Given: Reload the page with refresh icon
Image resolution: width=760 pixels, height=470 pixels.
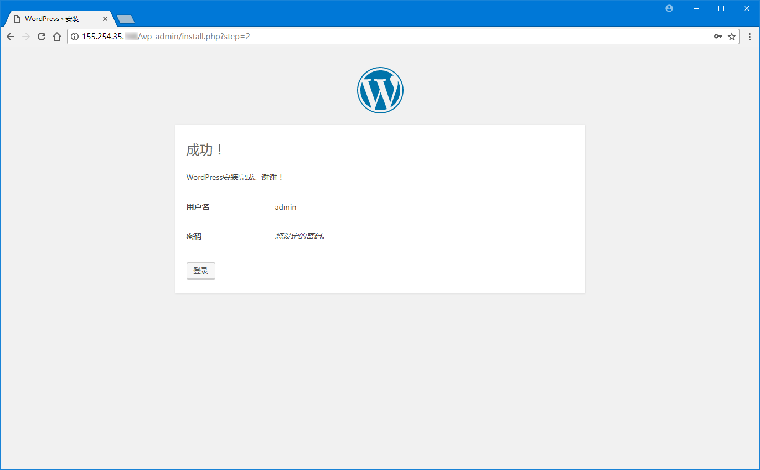Looking at the screenshot, I should pyautogui.click(x=41, y=37).
